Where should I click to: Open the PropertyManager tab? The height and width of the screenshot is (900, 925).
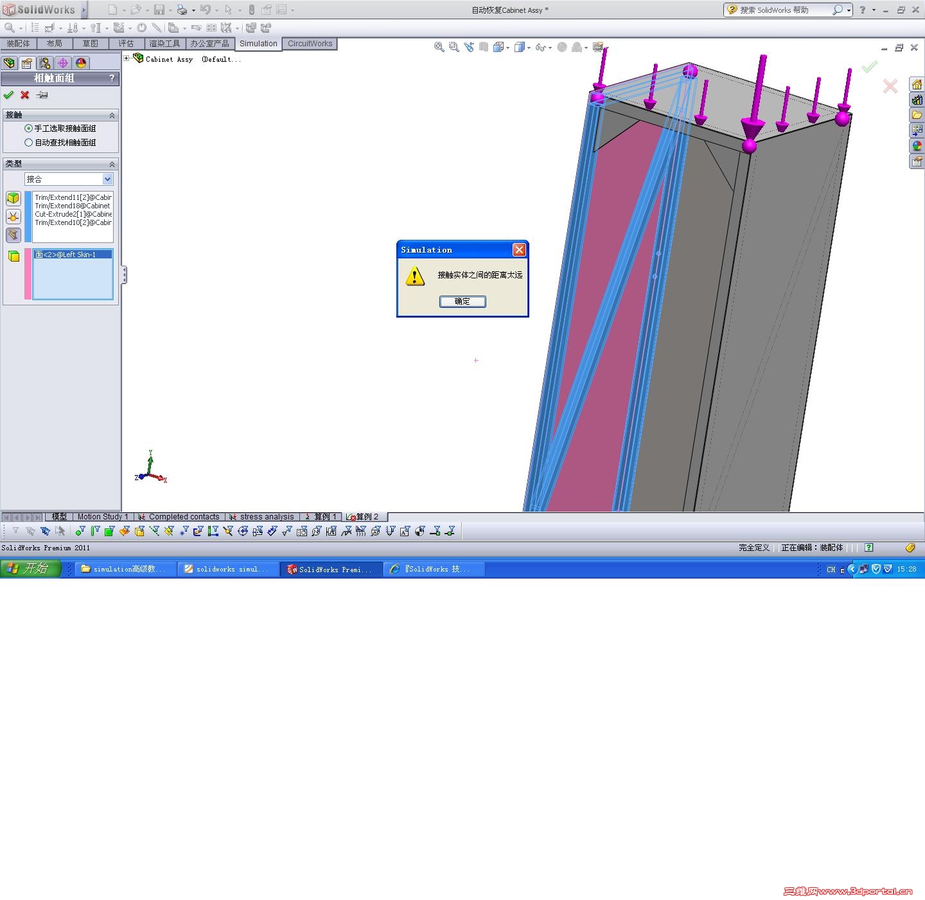(27, 63)
